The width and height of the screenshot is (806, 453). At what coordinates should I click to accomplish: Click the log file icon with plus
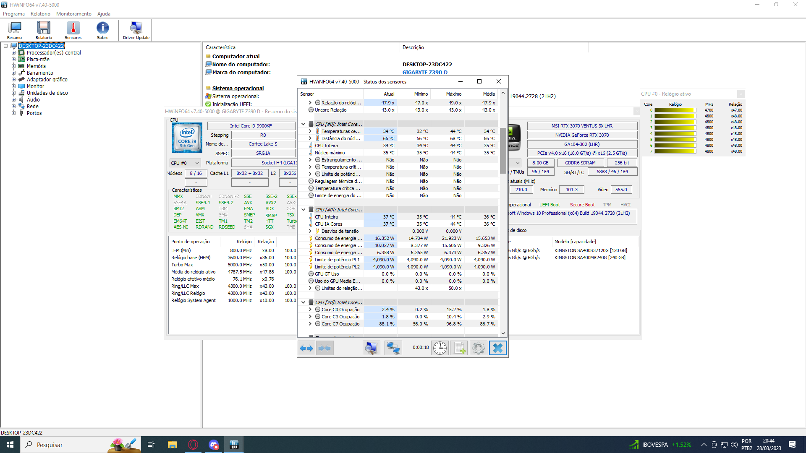click(459, 348)
